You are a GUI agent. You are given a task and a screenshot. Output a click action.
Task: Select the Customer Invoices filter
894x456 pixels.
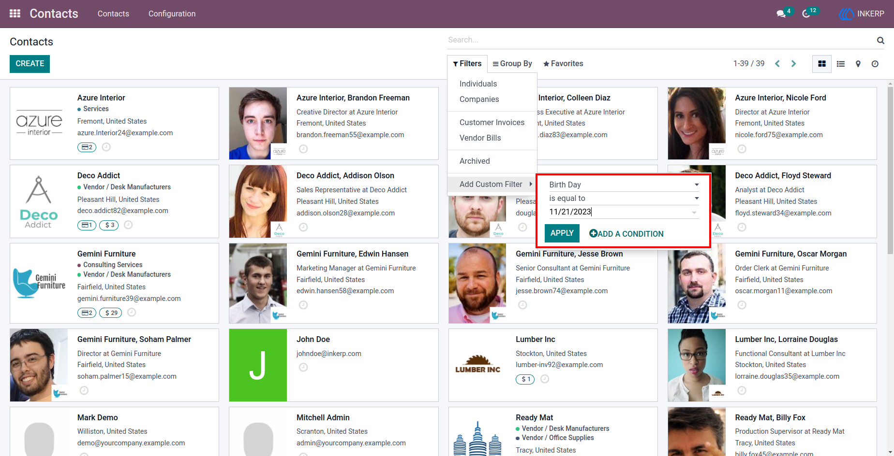492,123
